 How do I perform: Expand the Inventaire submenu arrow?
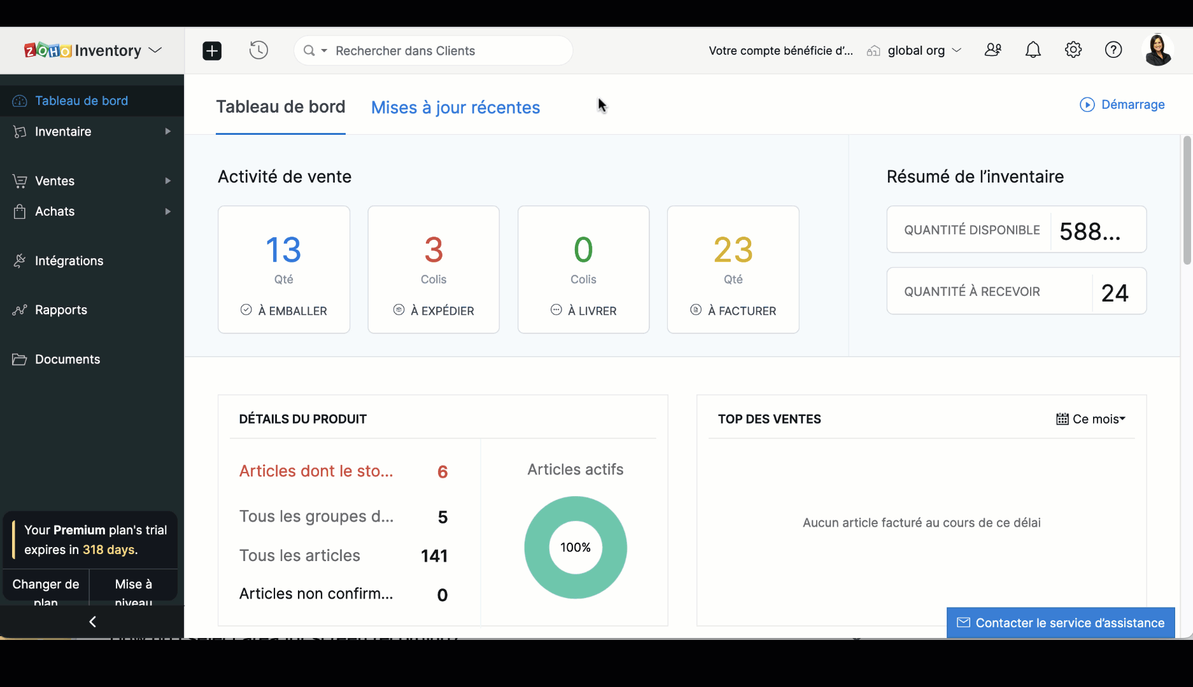coord(168,132)
